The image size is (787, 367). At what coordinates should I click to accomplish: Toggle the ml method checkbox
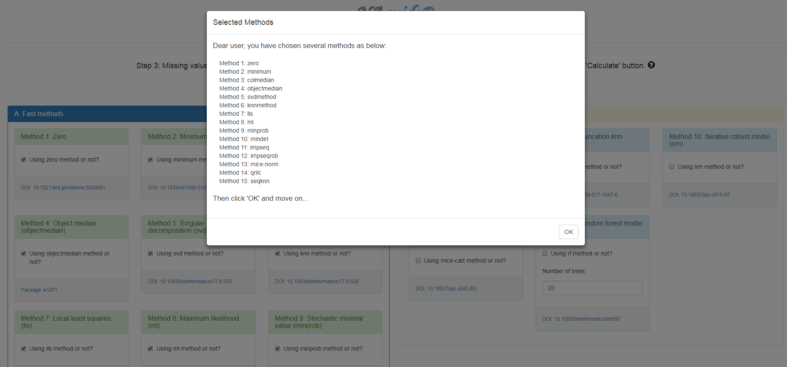pyautogui.click(x=150, y=348)
